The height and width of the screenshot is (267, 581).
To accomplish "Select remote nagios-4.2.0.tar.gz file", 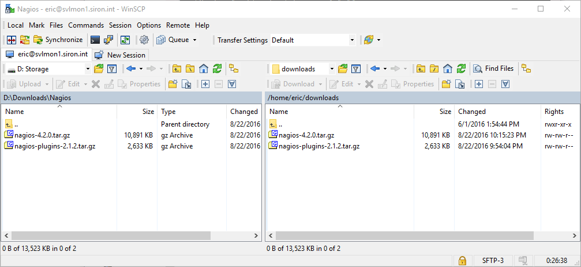I will 306,135.
